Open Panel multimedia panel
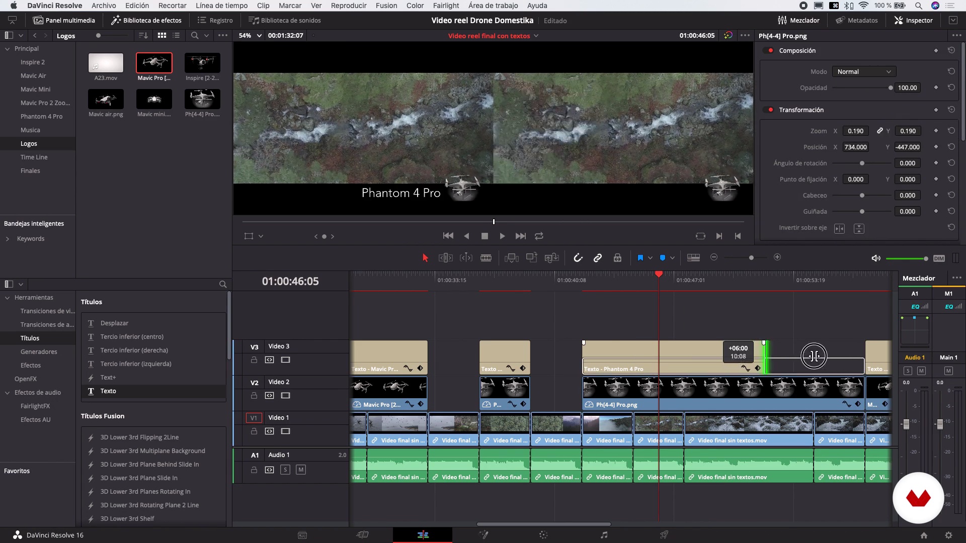Viewport: 966px width, 543px height. pyautogui.click(x=64, y=20)
